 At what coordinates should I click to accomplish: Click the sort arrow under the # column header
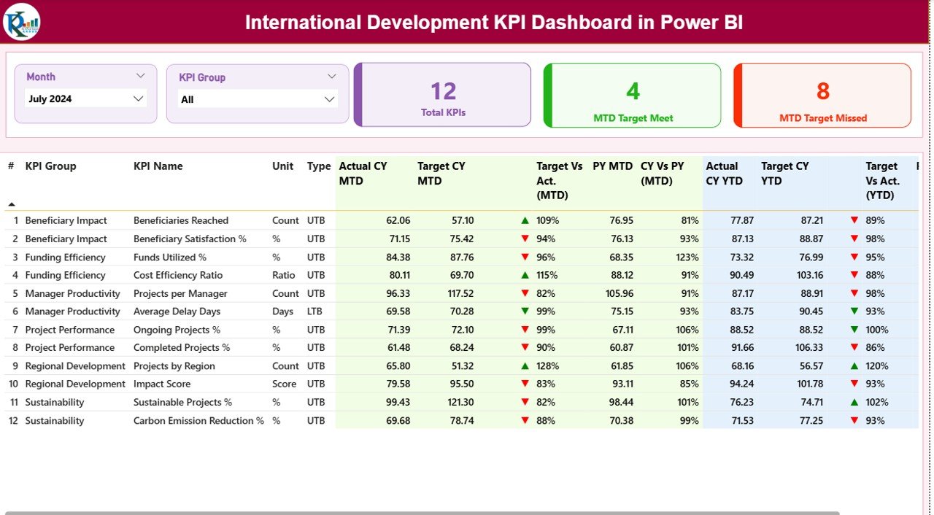11,203
